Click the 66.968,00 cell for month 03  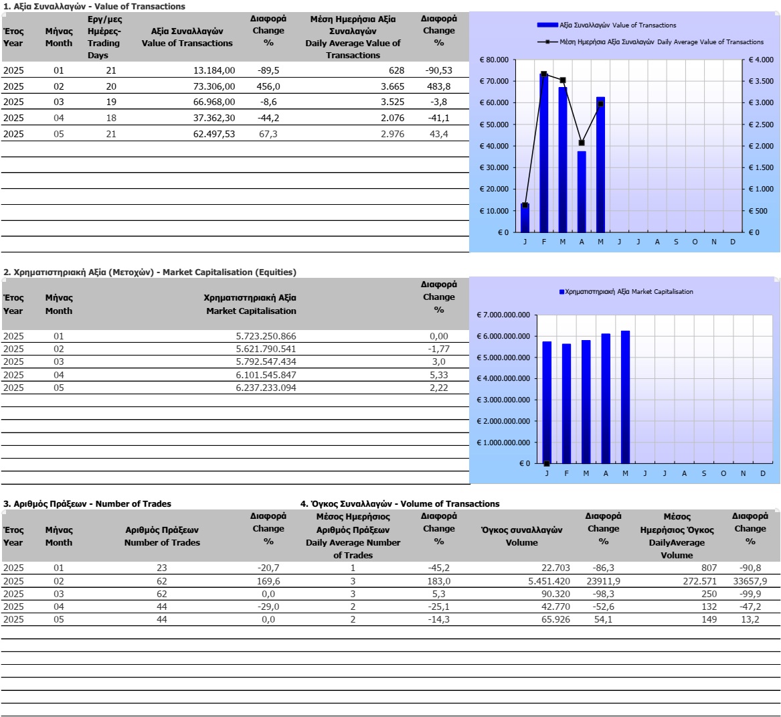pyautogui.click(x=213, y=102)
